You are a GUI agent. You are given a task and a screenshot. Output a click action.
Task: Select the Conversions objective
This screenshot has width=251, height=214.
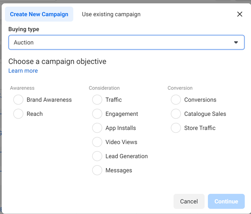176,100
